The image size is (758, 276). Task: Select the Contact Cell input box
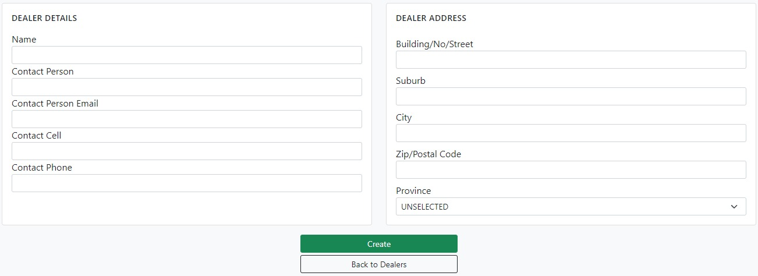[186, 151]
